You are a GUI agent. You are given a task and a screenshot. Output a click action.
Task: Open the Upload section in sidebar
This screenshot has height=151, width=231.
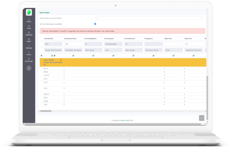point(29,20)
